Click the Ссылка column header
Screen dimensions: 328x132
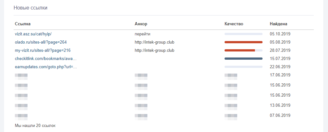(23, 24)
